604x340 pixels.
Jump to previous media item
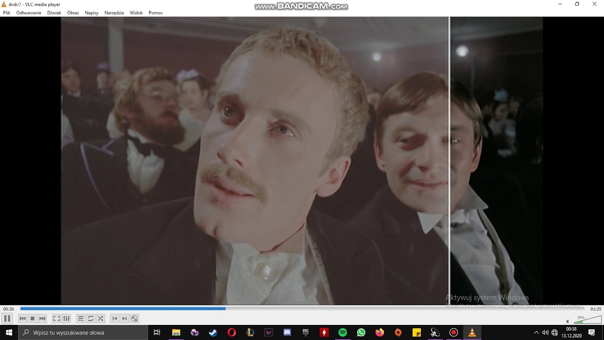(22, 318)
